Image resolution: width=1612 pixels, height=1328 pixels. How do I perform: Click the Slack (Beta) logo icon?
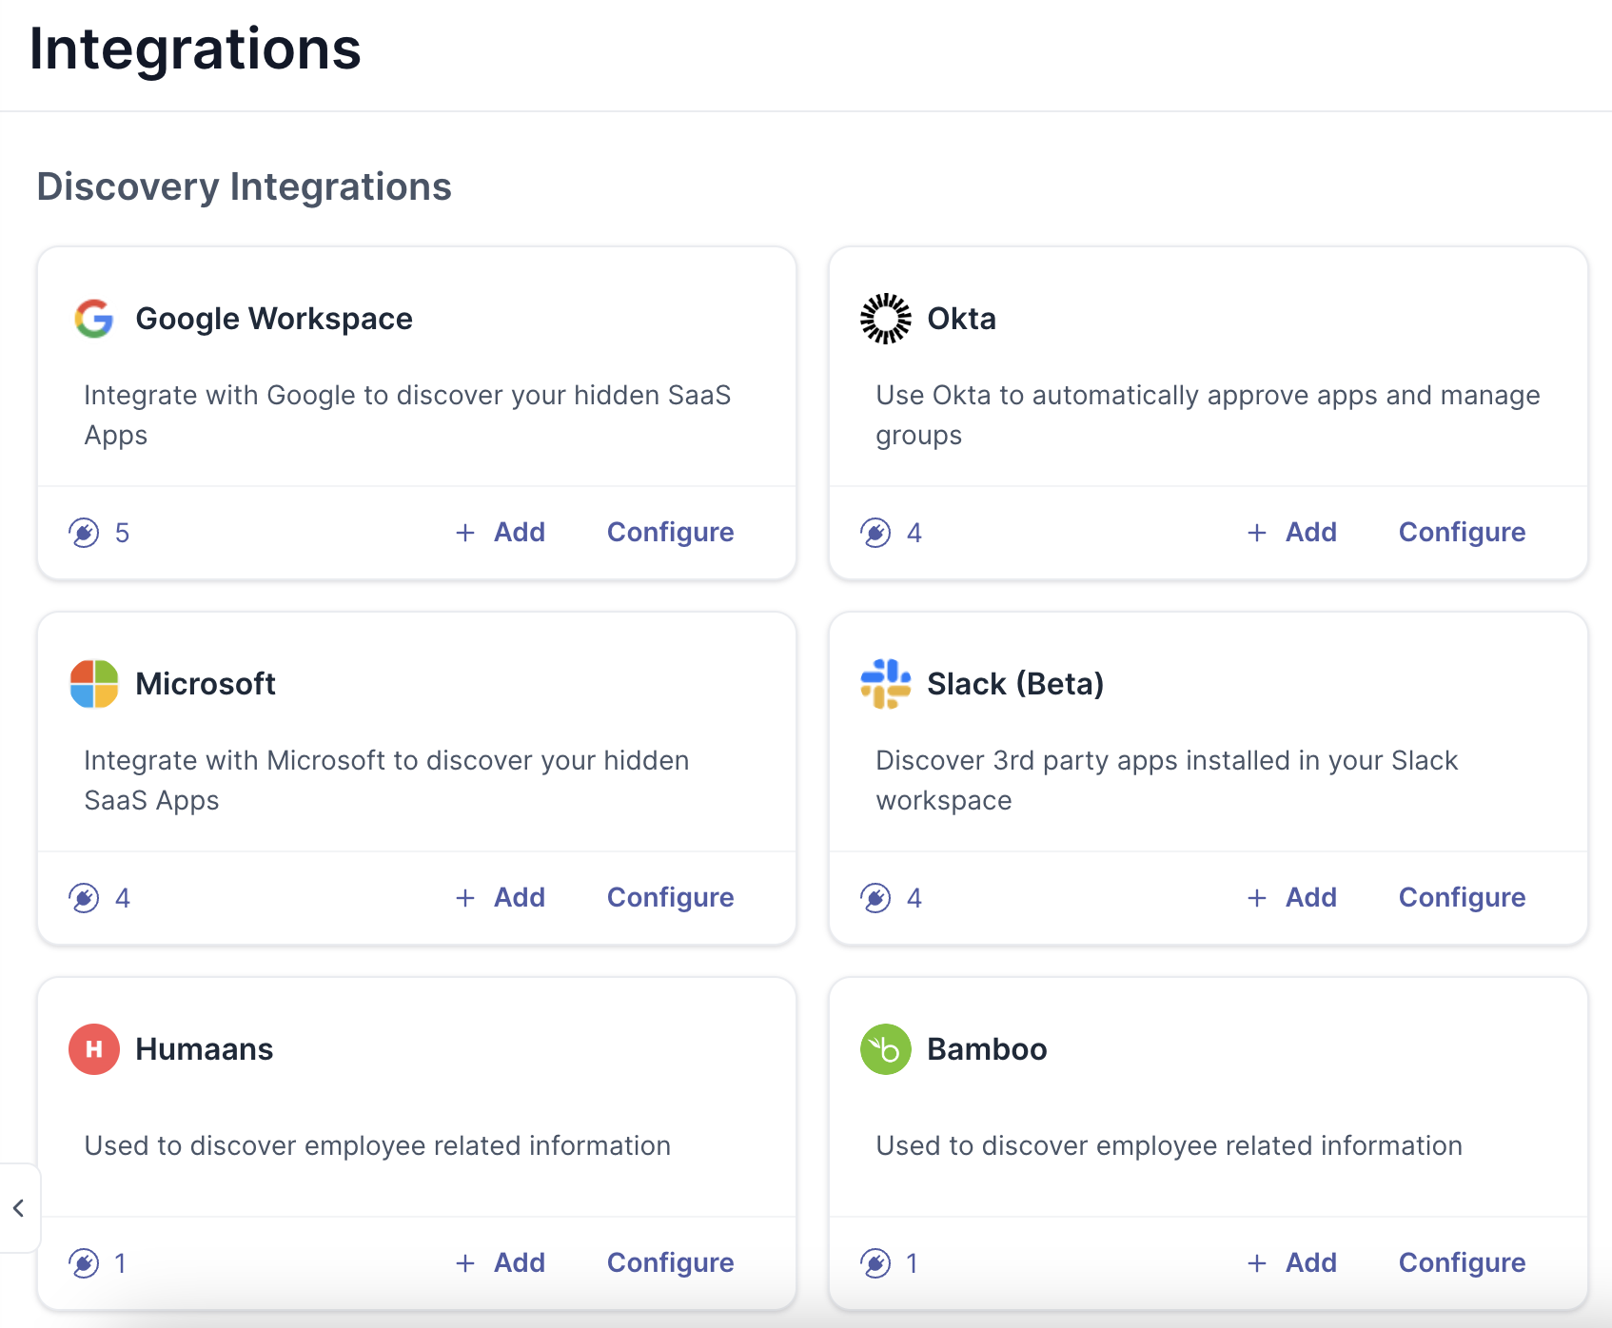[x=885, y=684]
